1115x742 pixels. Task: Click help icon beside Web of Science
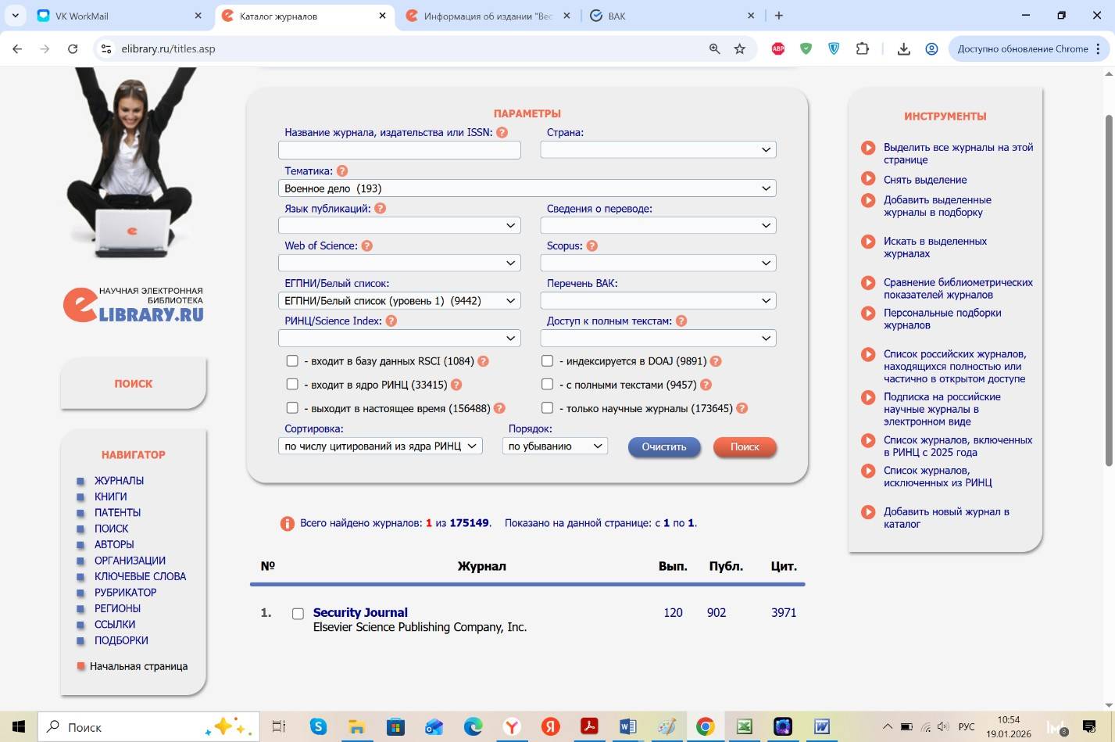[367, 246]
